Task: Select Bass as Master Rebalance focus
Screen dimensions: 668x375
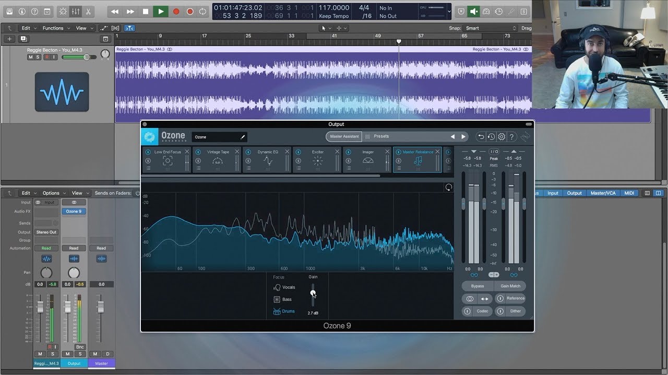Action: point(283,299)
